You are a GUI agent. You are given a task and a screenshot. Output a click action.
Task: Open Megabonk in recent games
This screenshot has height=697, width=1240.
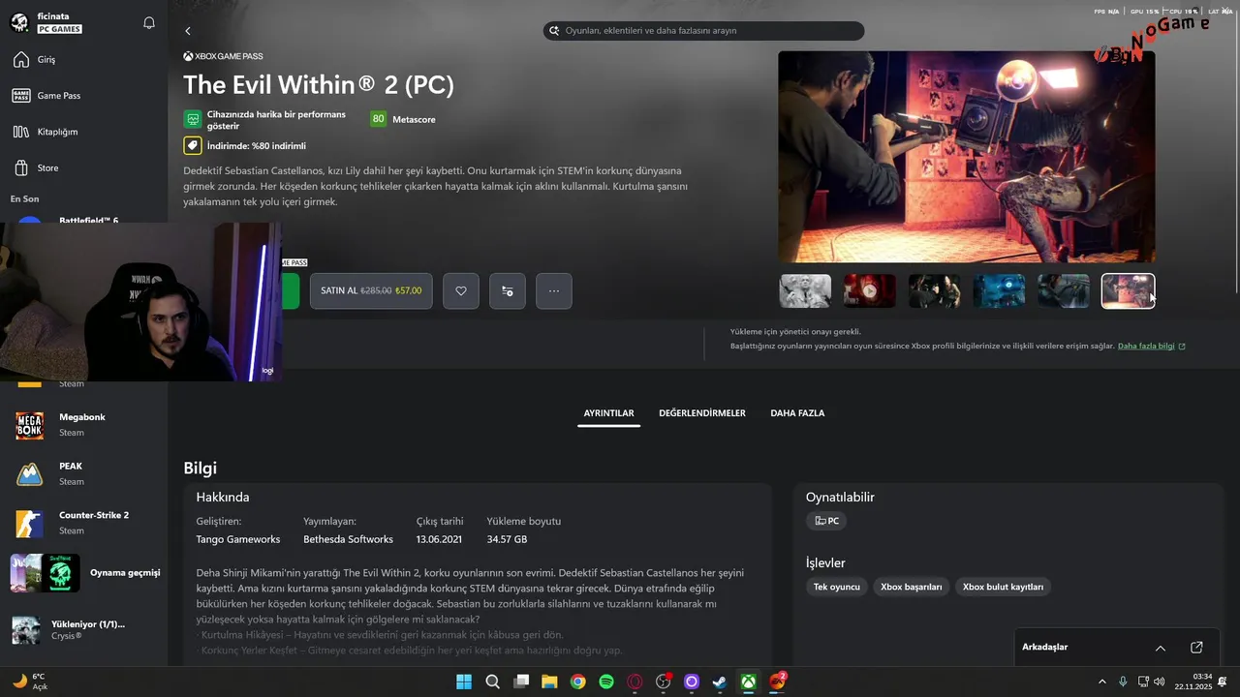(83, 425)
